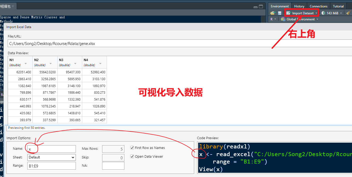Click the library(readxl) line in Code Preview

[225, 147]
